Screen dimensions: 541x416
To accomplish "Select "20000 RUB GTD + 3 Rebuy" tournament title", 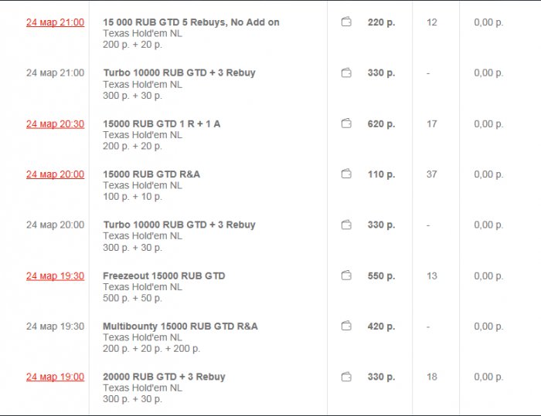I will coord(164,377).
